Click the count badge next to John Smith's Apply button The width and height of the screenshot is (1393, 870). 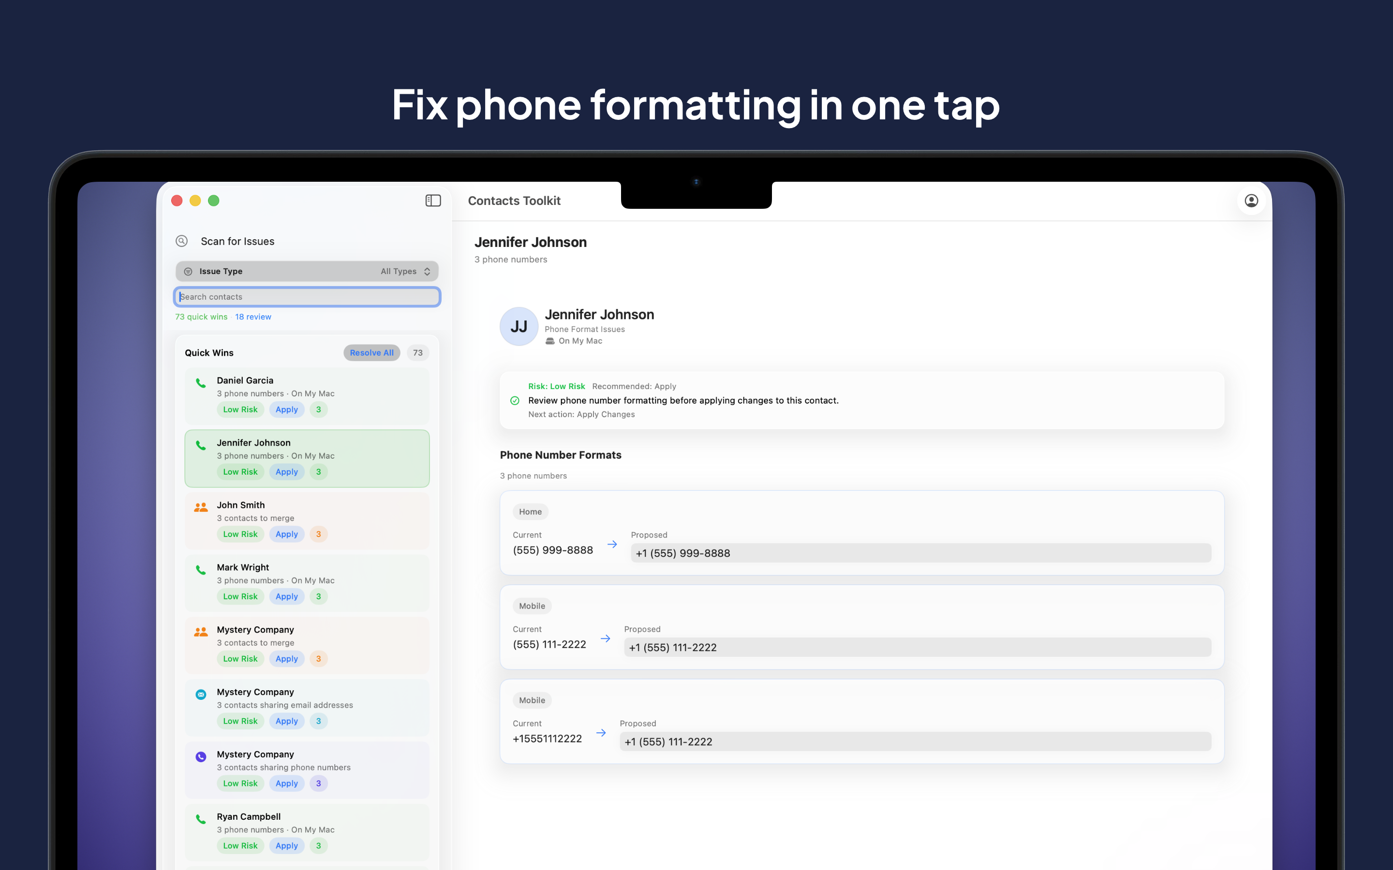point(319,534)
